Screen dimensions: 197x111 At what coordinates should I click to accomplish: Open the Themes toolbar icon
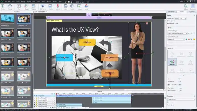click(x=10, y=6)
